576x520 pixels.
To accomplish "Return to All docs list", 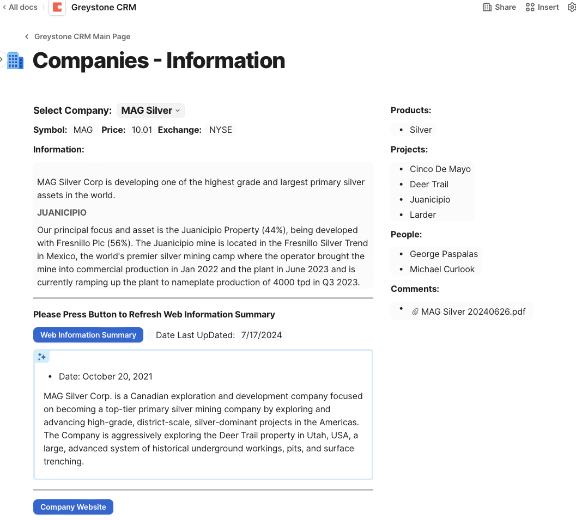I will coord(23,7).
